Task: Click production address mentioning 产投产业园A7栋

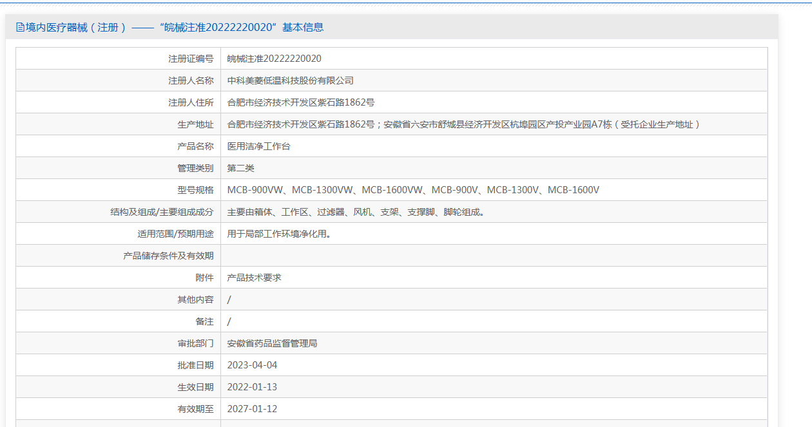Action: point(464,124)
